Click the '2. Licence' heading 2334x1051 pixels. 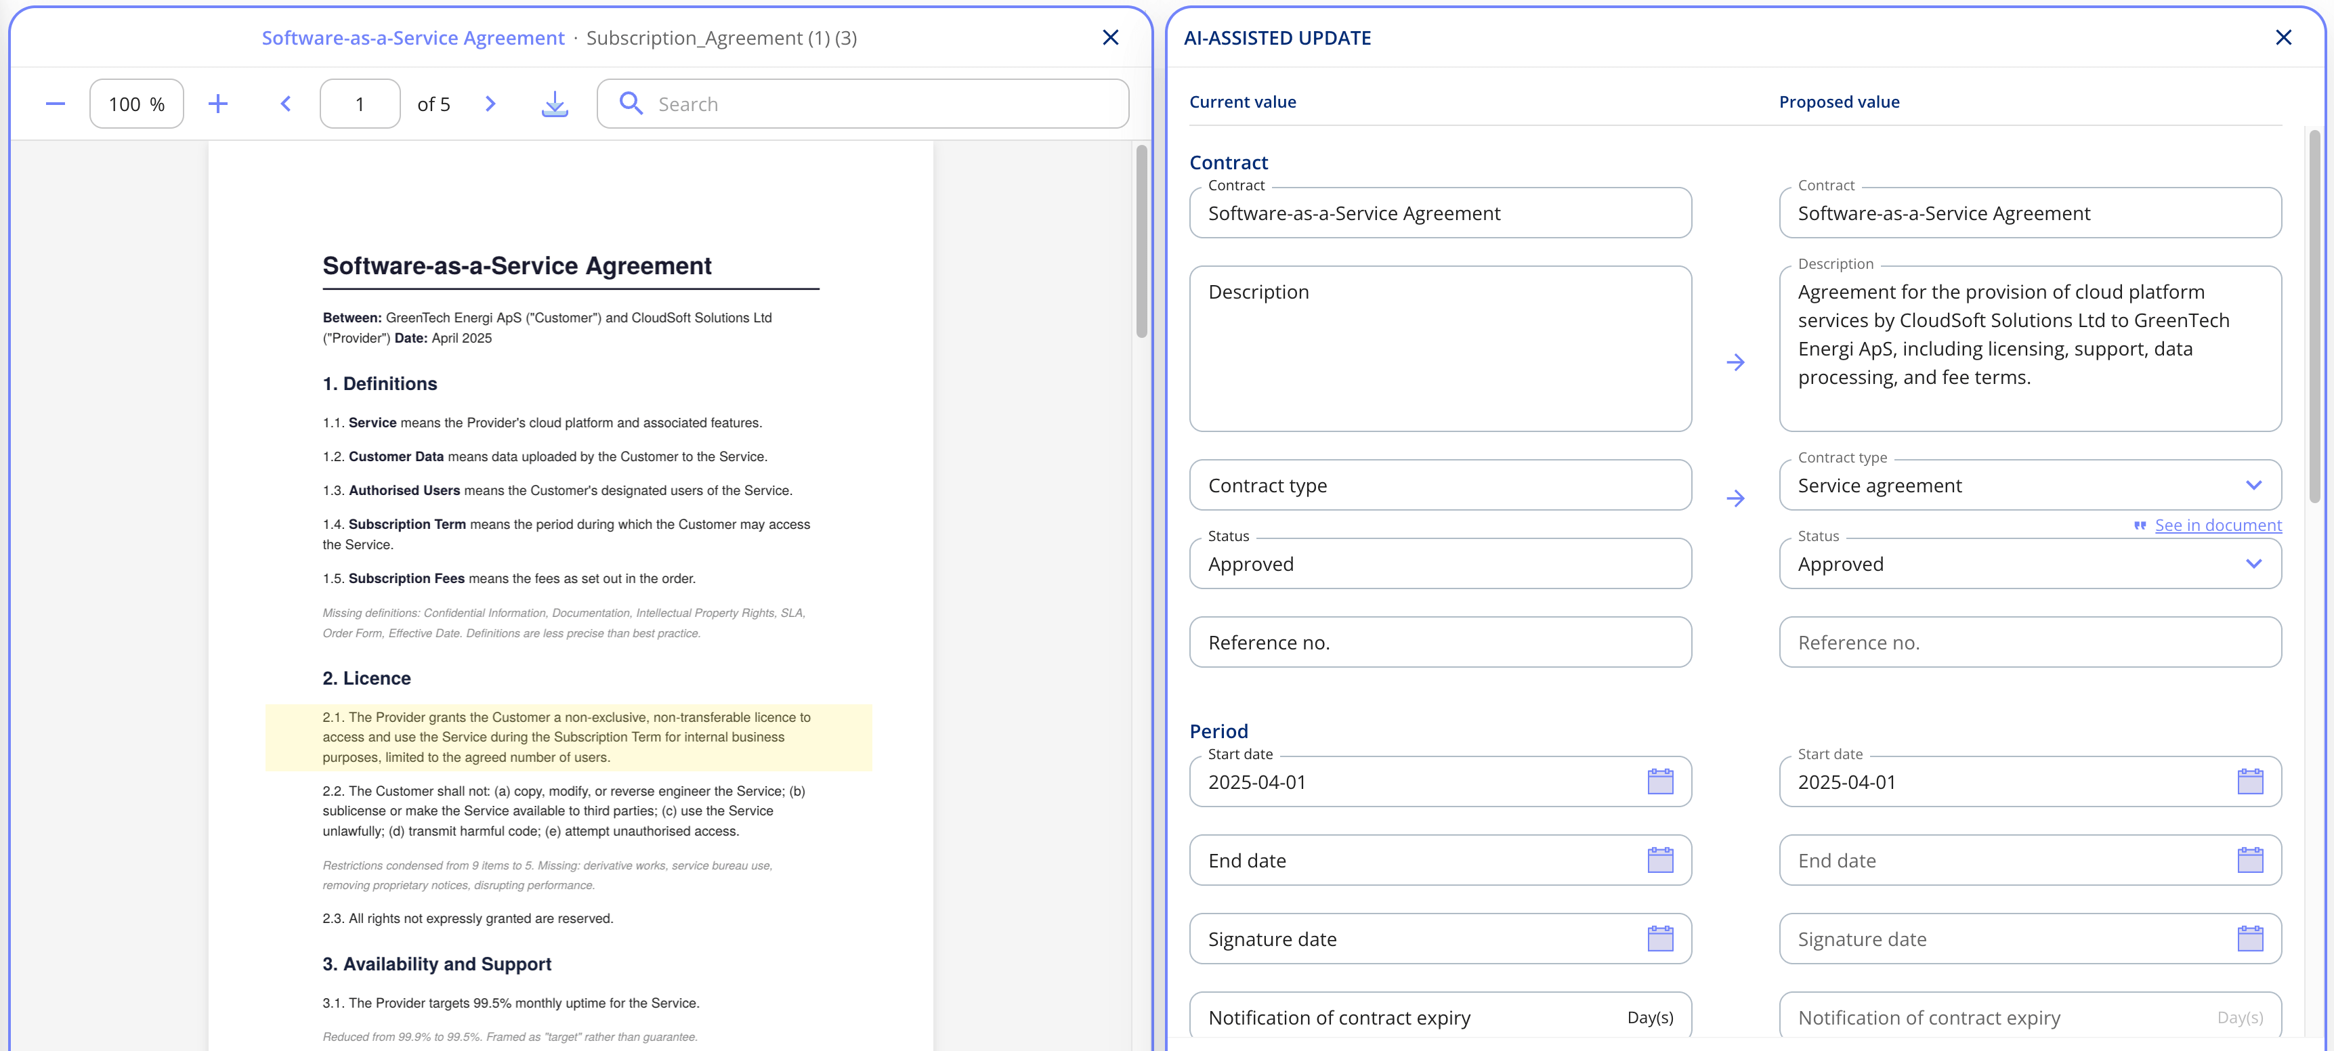[367, 678]
